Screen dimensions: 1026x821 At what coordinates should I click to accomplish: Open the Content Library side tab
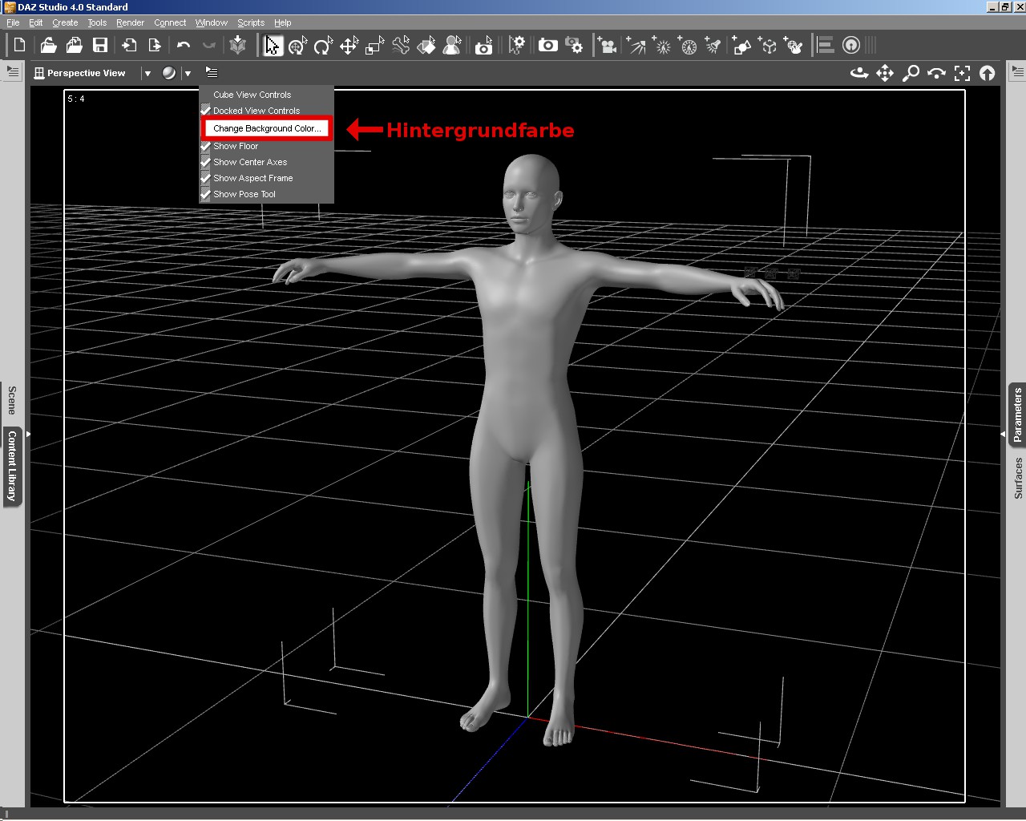point(12,466)
